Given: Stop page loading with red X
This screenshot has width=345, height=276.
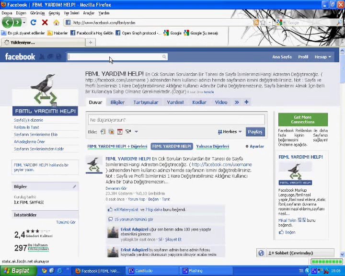Looking at the screenshot, I should click(x=45, y=22).
